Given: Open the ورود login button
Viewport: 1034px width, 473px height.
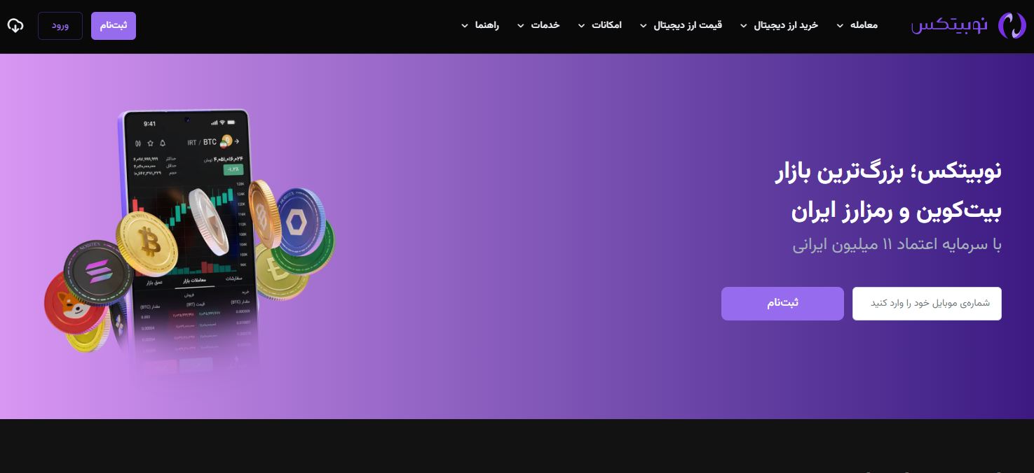Looking at the screenshot, I should pos(60,25).
